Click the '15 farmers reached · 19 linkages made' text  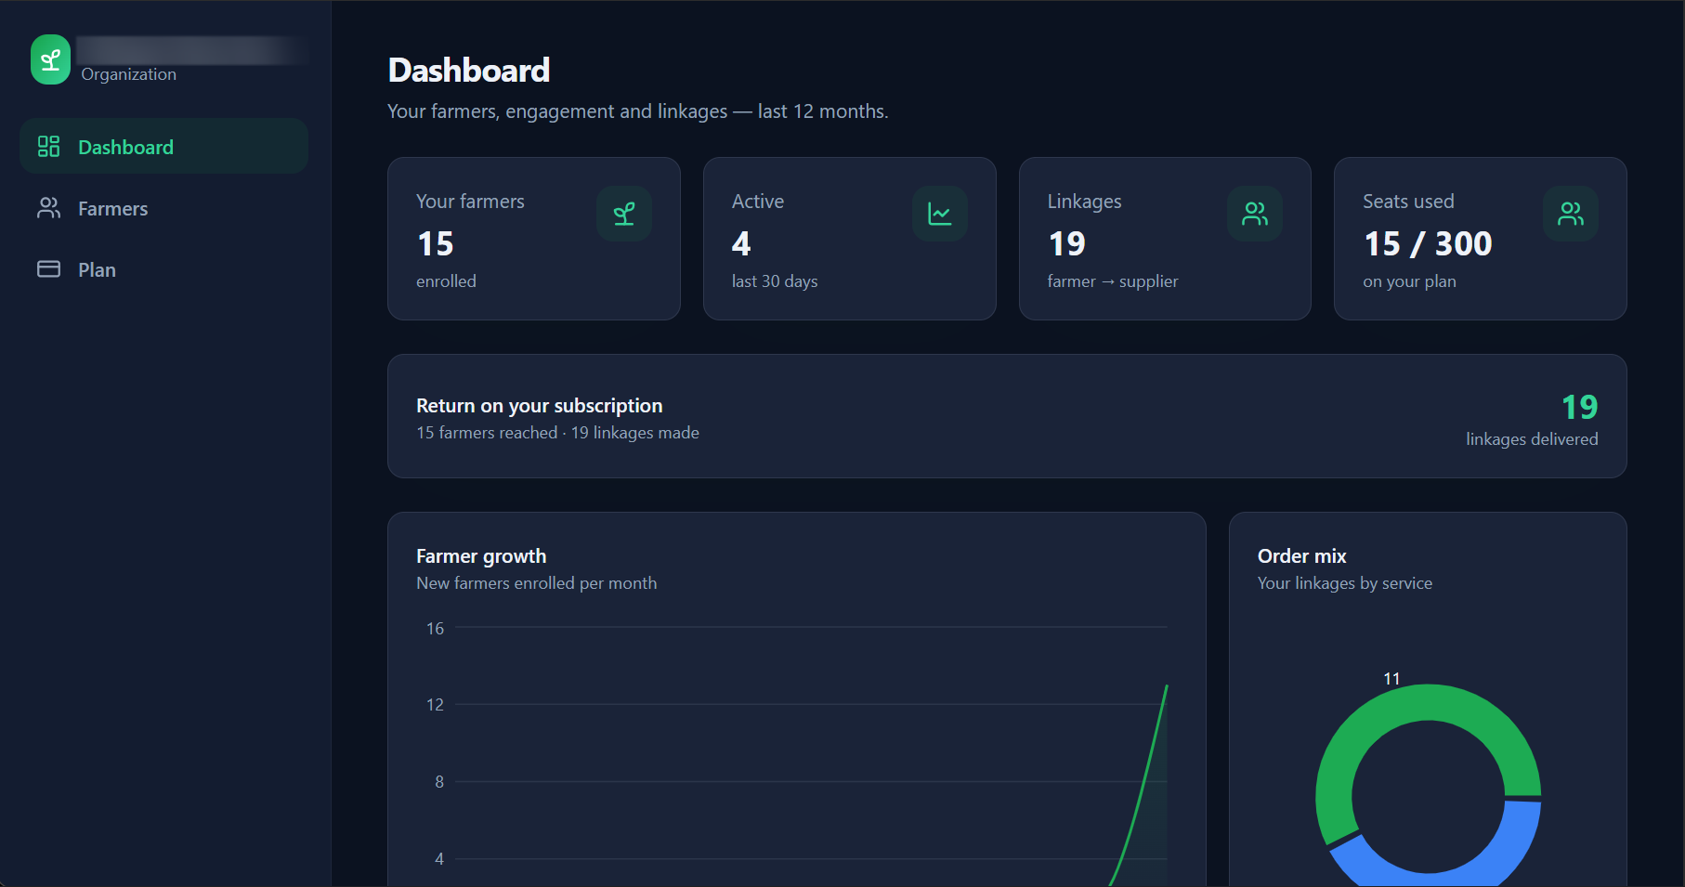click(557, 433)
